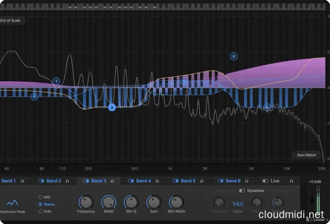Click the Frequency knob

(86, 202)
